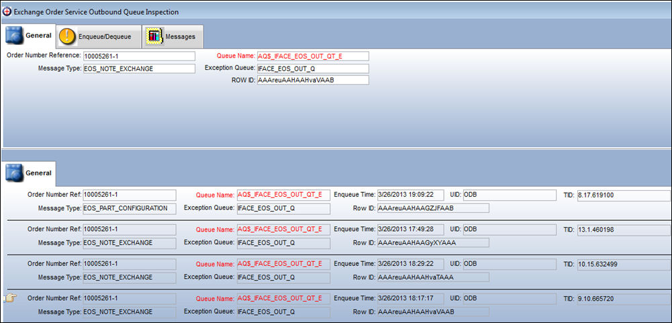Switch to the Enqueue/Dequeue tab
Screen dimensions: 672x323
pyautogui.click(x=99, y=36)
